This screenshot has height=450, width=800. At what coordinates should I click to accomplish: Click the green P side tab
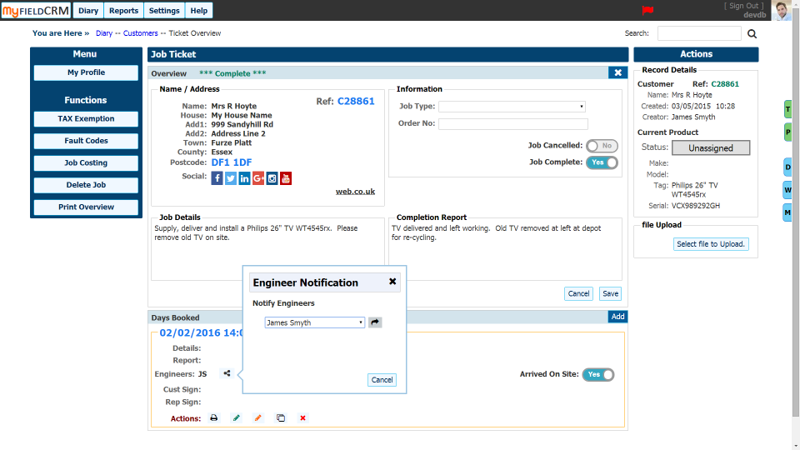click(x=787, y=132)
